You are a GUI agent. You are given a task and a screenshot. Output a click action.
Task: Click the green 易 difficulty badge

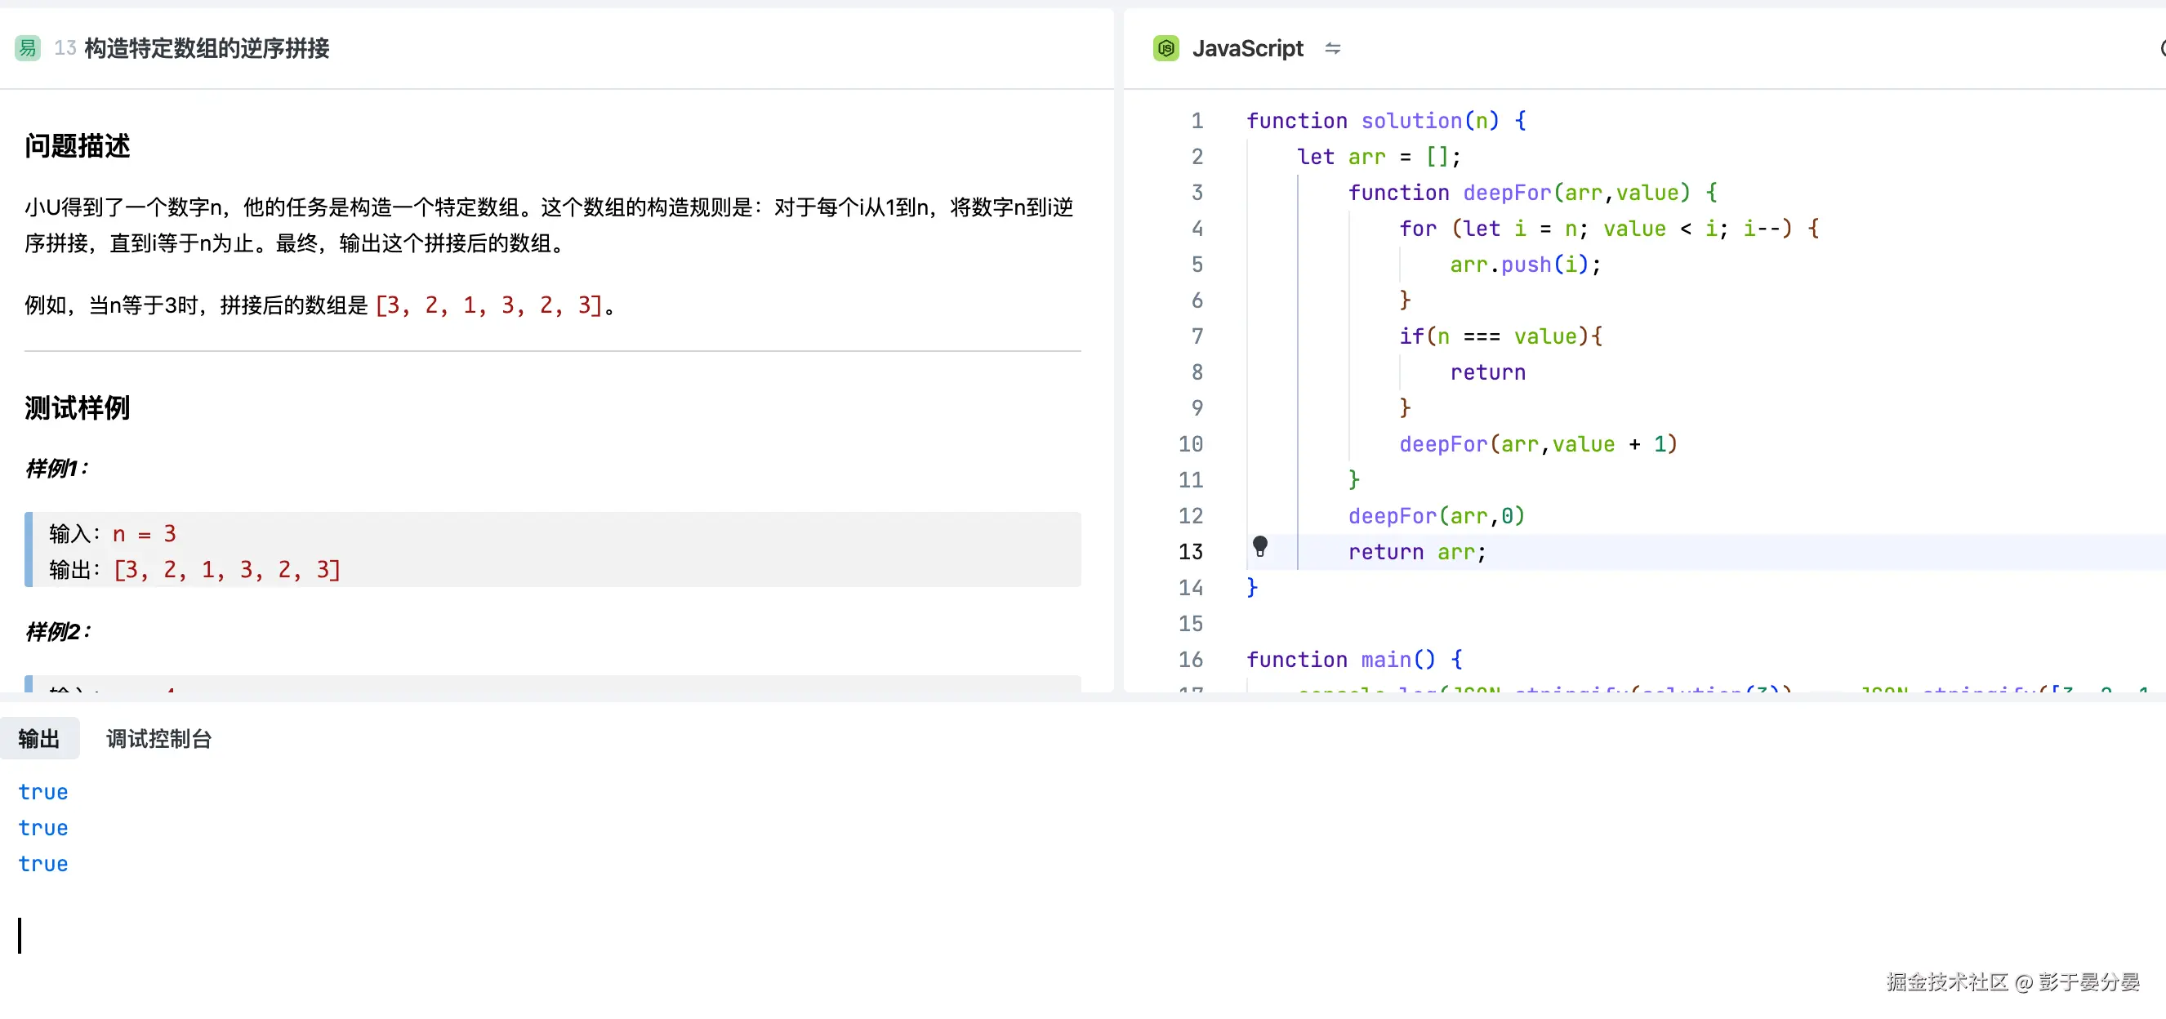(x=28, y=48)
